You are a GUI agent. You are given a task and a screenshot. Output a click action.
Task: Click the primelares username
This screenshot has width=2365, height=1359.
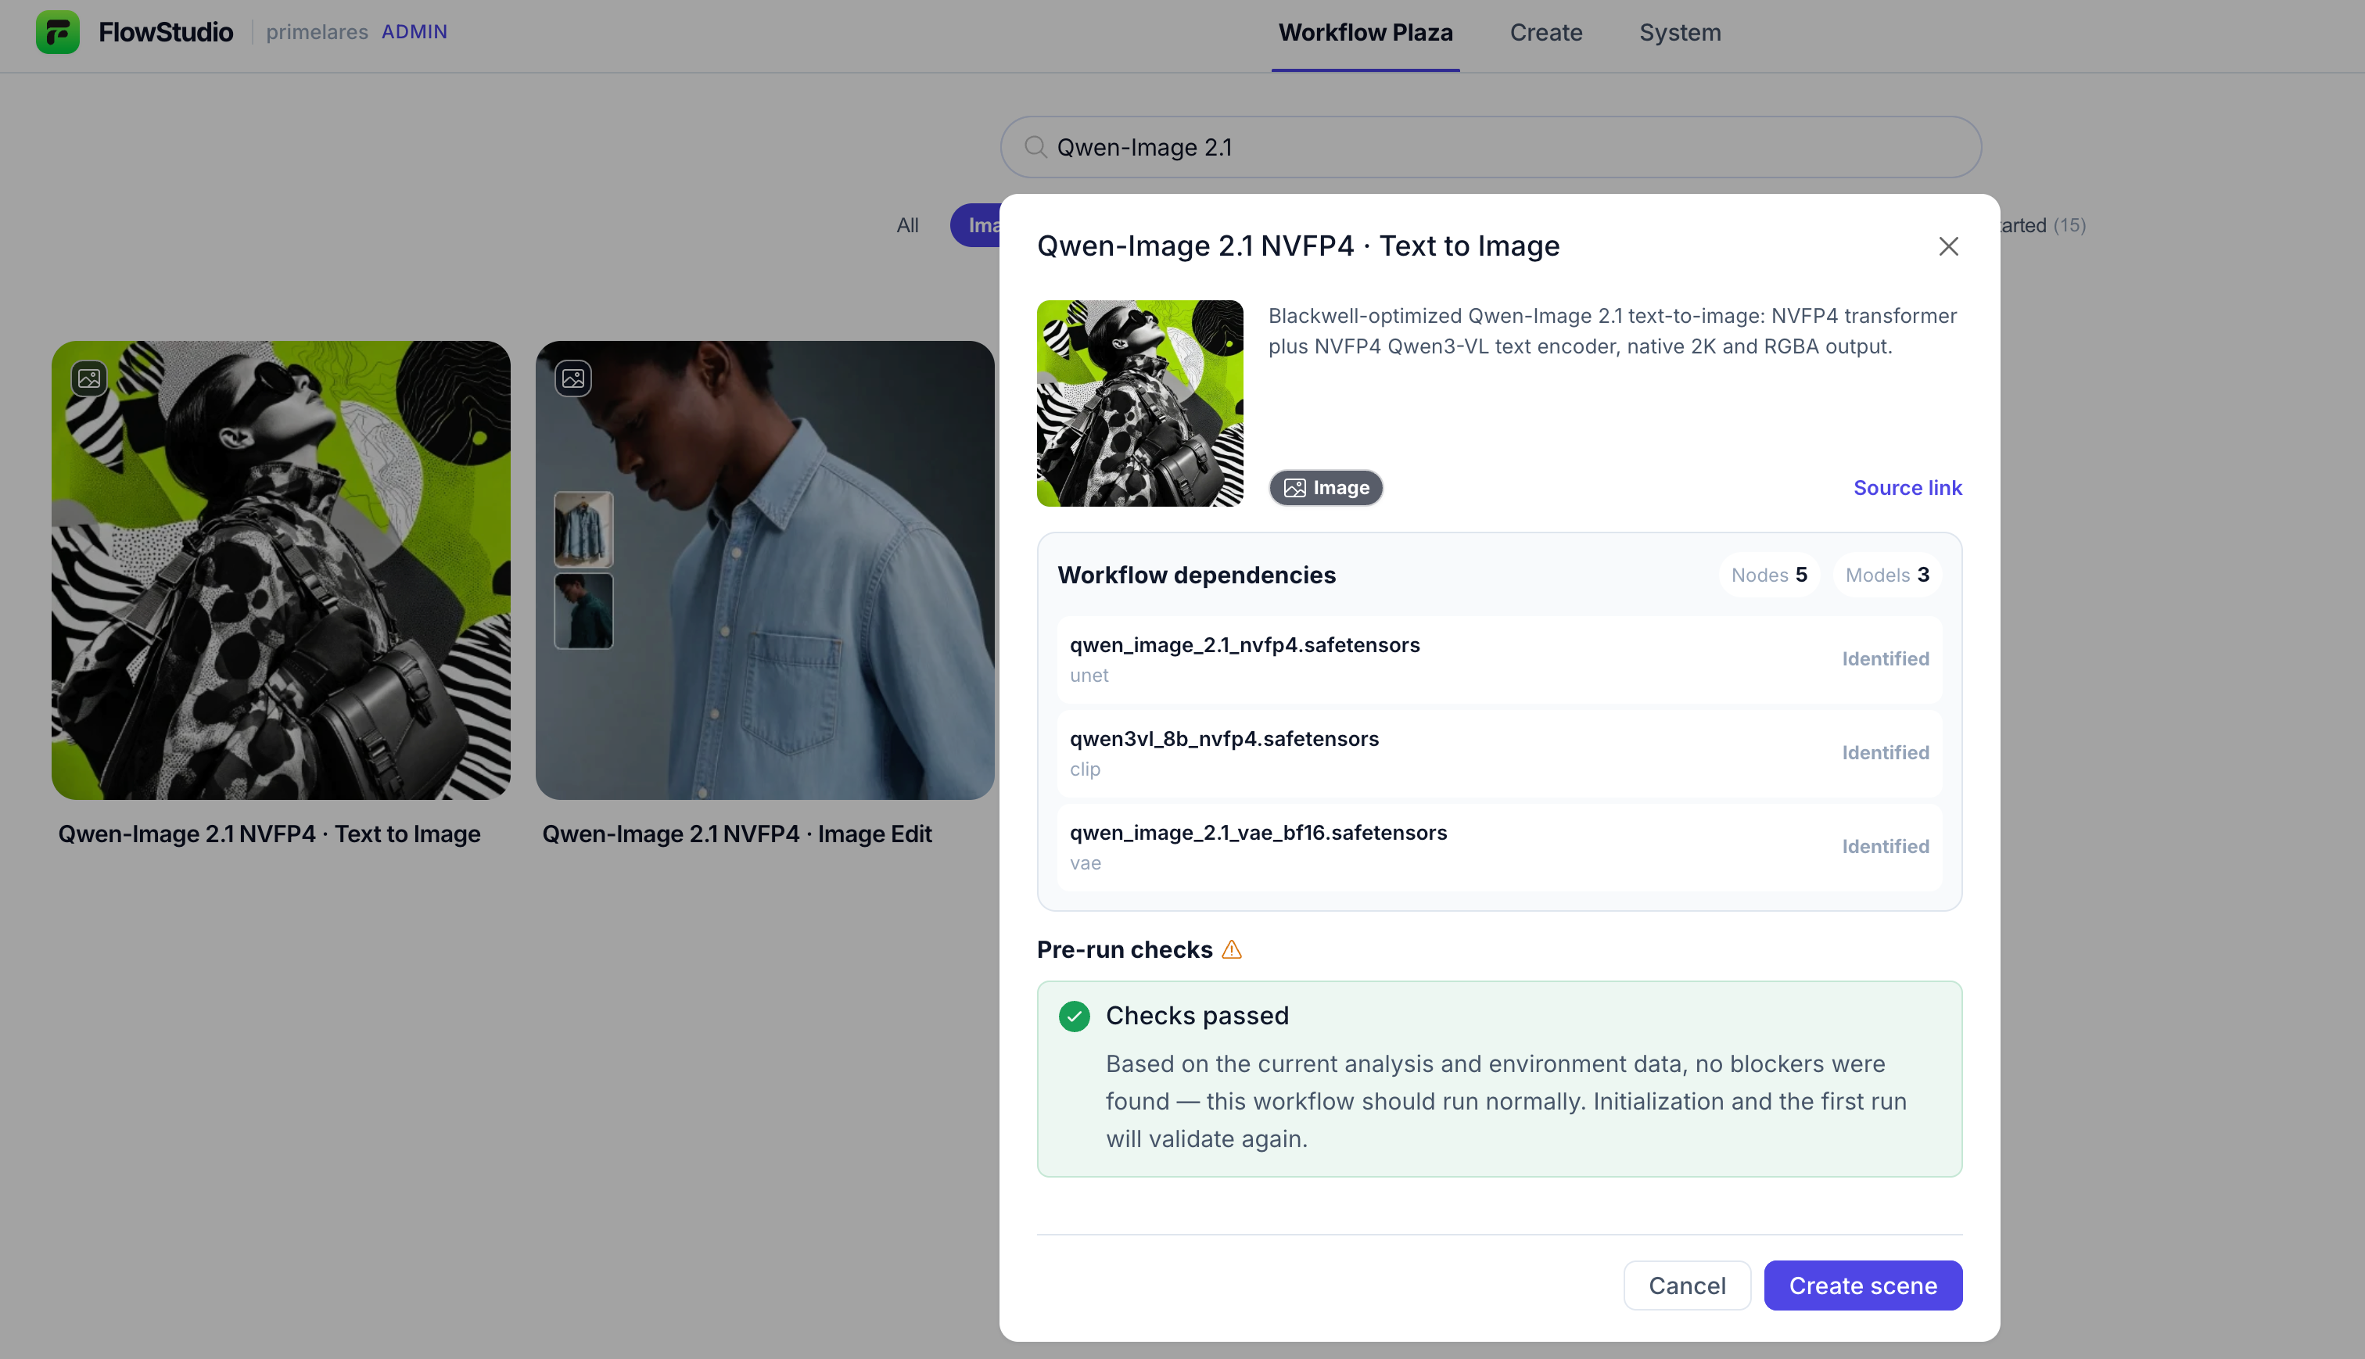(x=317, y=32)
